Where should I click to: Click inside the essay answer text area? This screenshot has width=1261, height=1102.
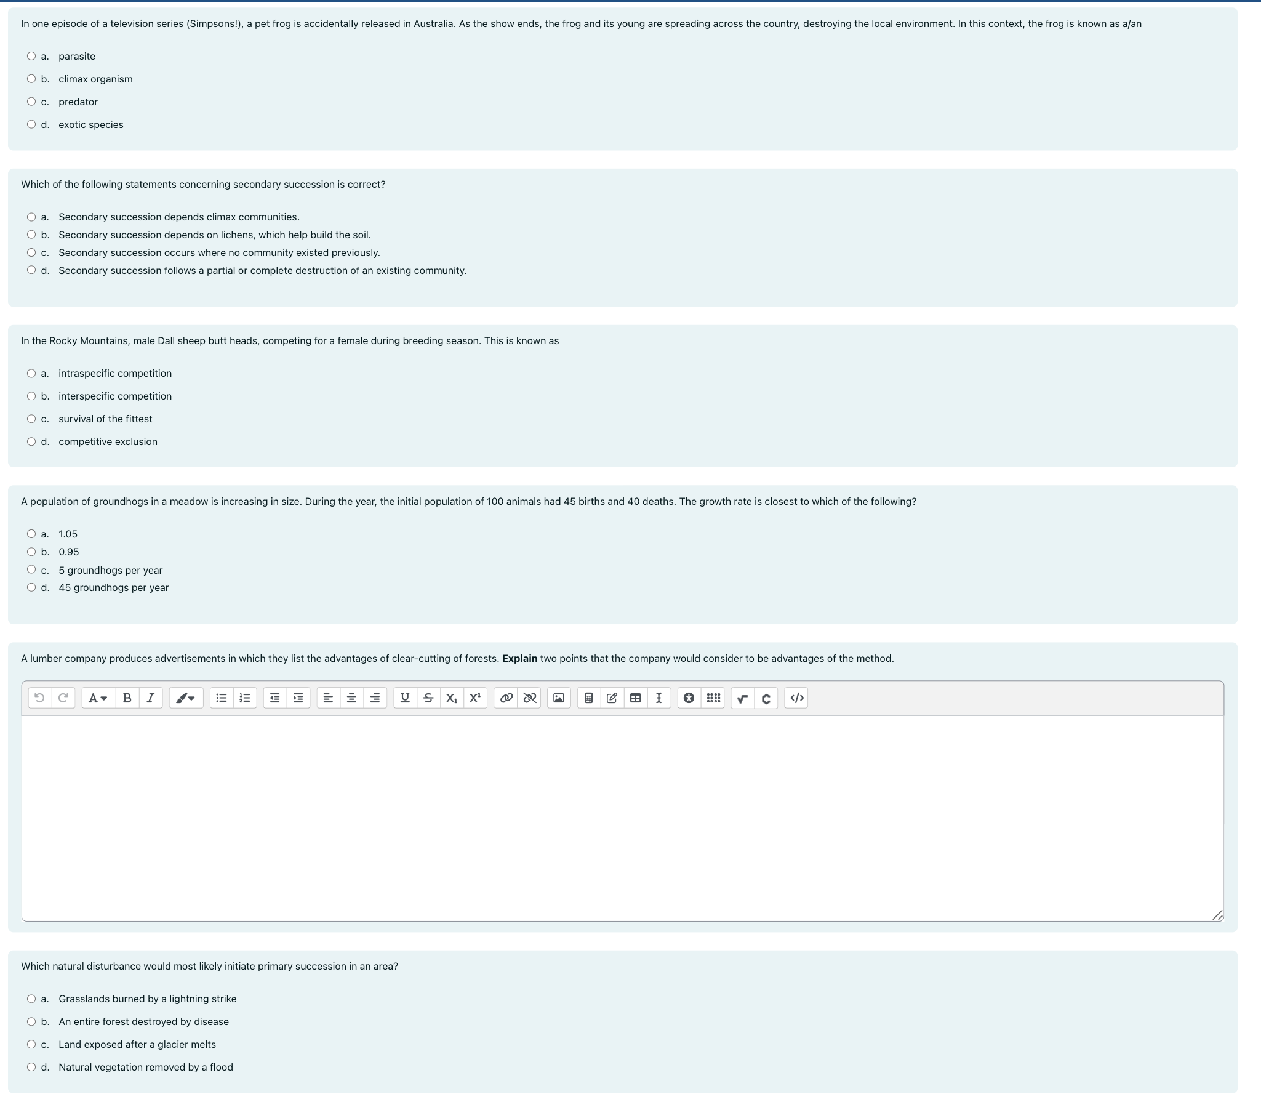coord(622,818)
